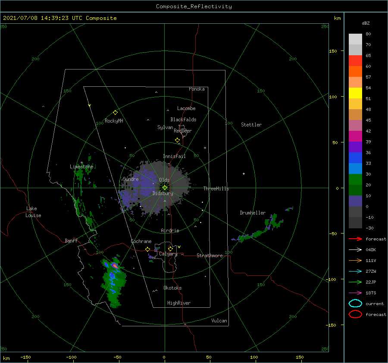
Task: Click the magenta storm core southwest of Calgary
Action: pos(115,265)
